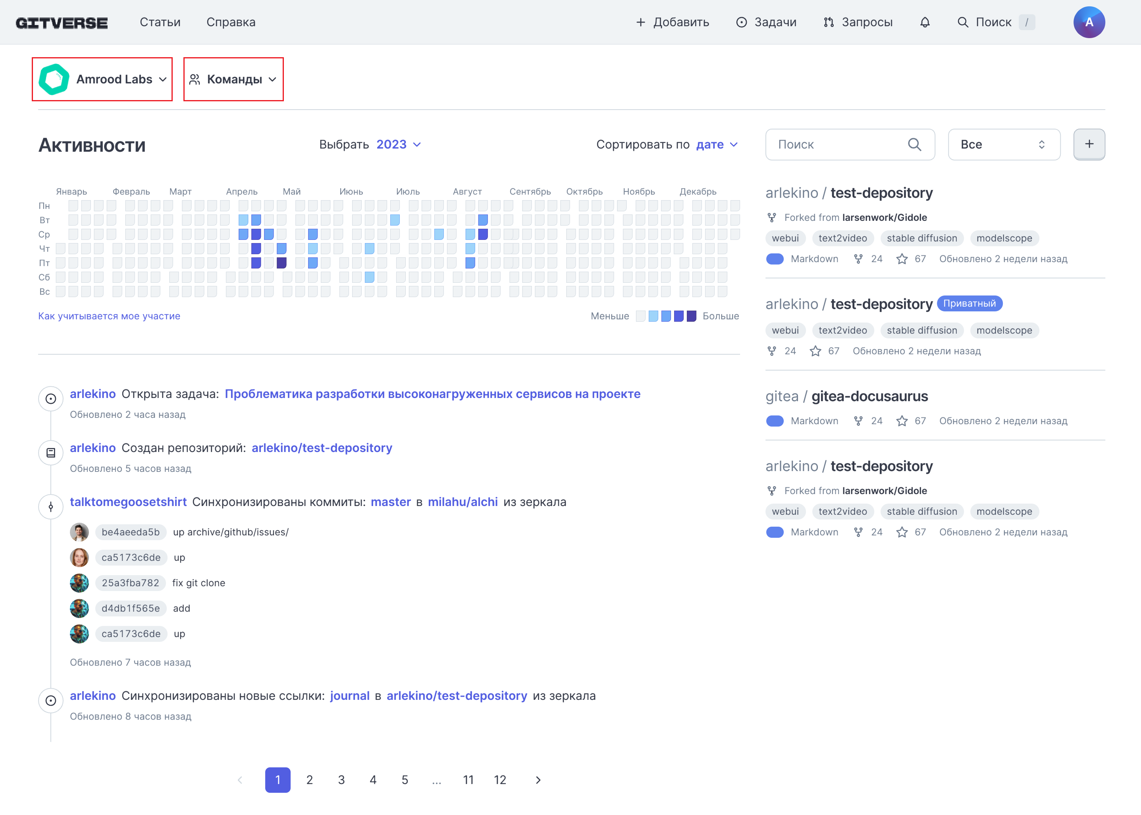Click Статьи in the top navigation menu
Screen dimensions: 1141x815
pos(160,22)
